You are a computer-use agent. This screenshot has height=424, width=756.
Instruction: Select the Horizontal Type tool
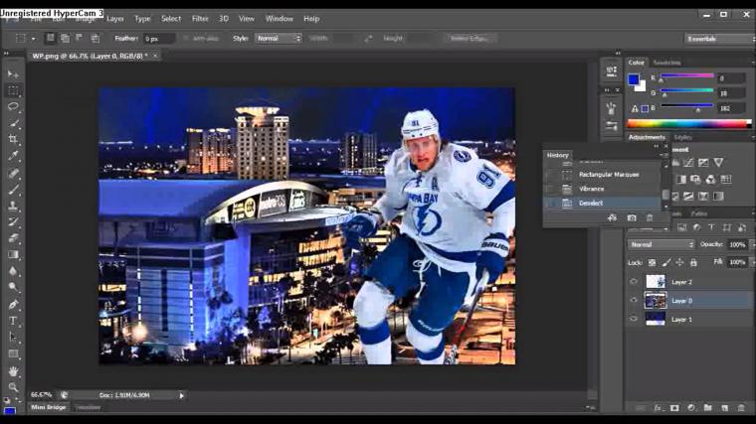tap(13, 321)
